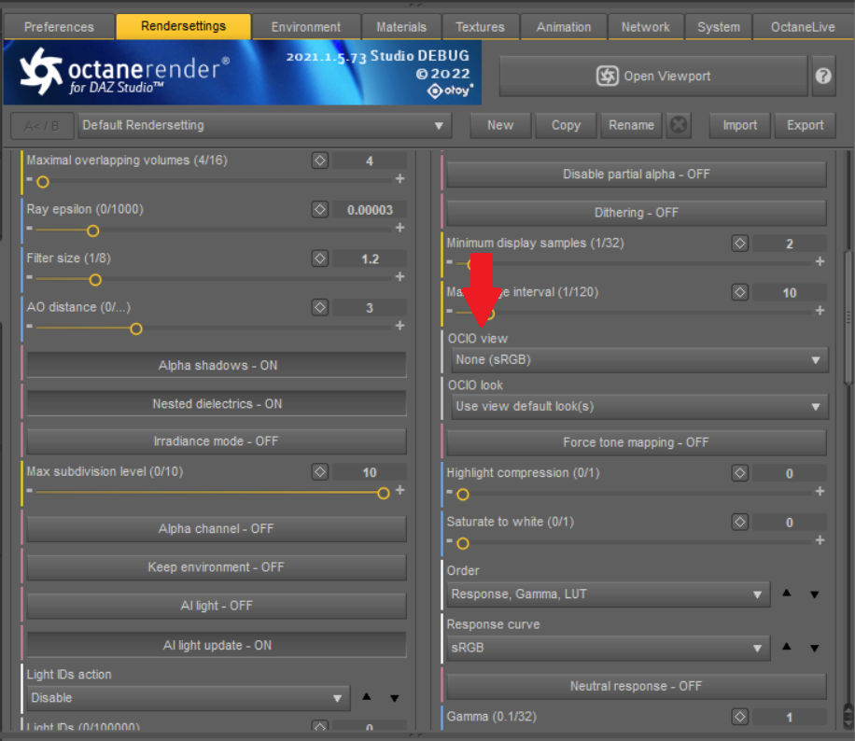Toggle Irradiance mode - OFF

(217, 441)
